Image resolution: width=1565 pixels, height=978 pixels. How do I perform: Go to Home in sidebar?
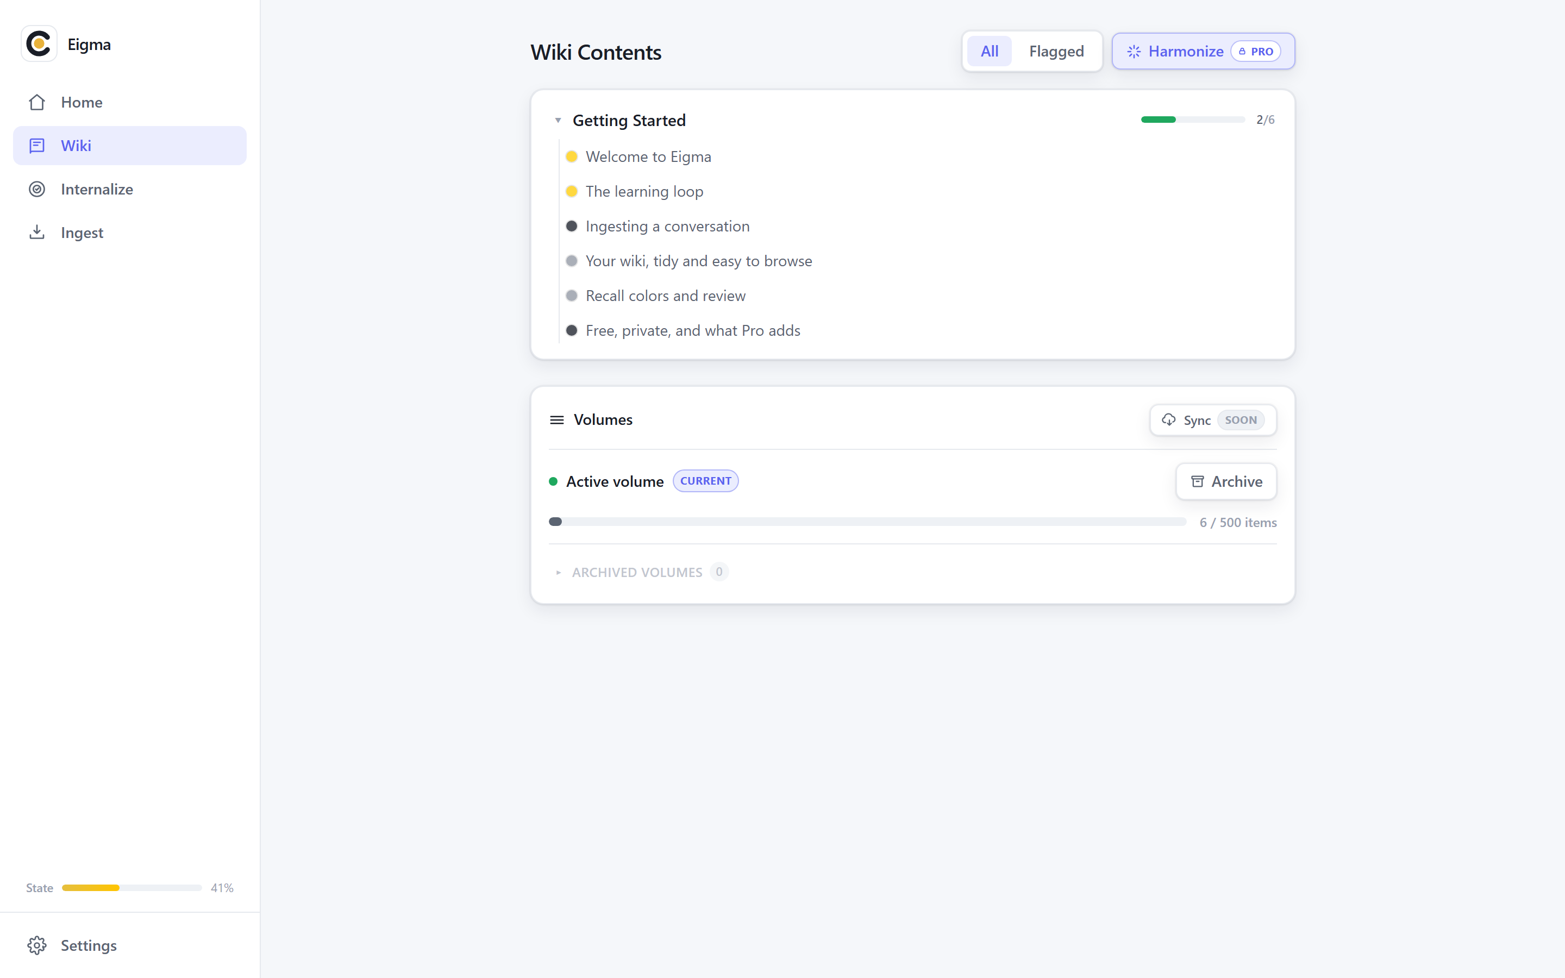pyautogui.click(x=130, y=102)
